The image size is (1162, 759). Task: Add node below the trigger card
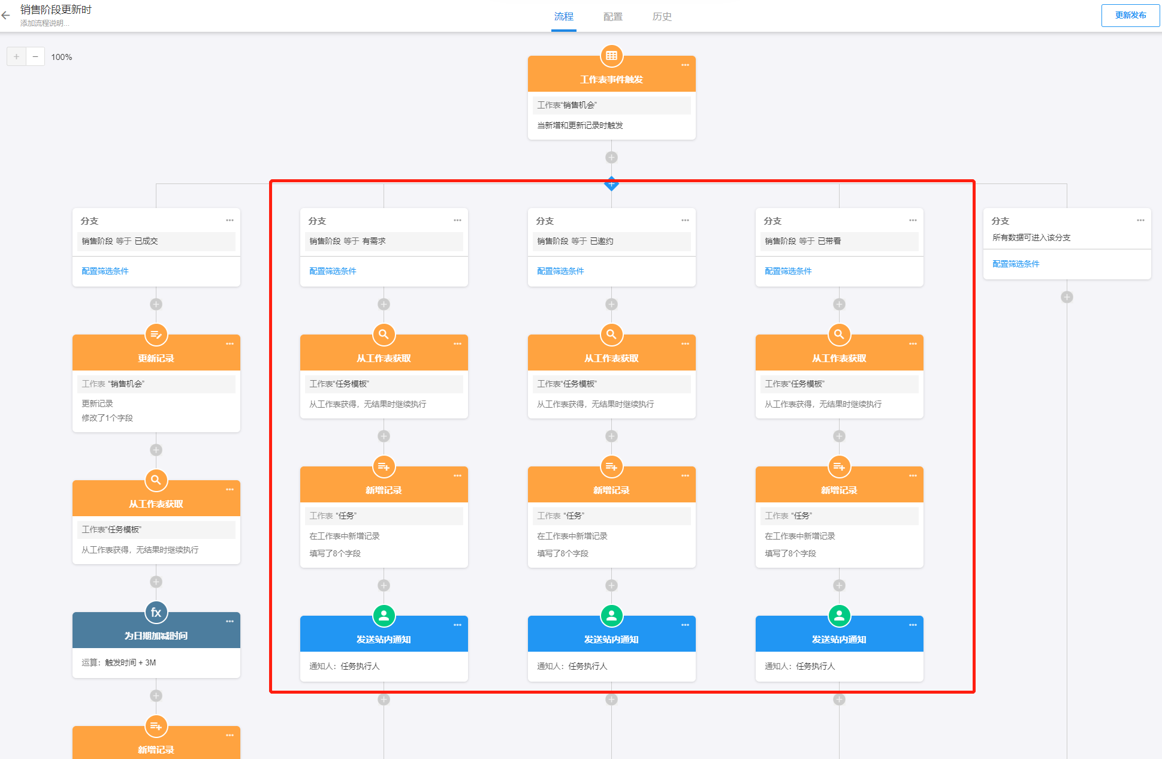(x=611, y=157)
